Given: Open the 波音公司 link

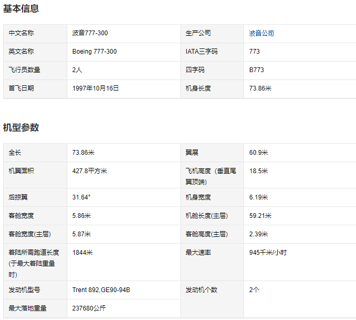Looking at the screenshot, I should [x=261, y=33].
